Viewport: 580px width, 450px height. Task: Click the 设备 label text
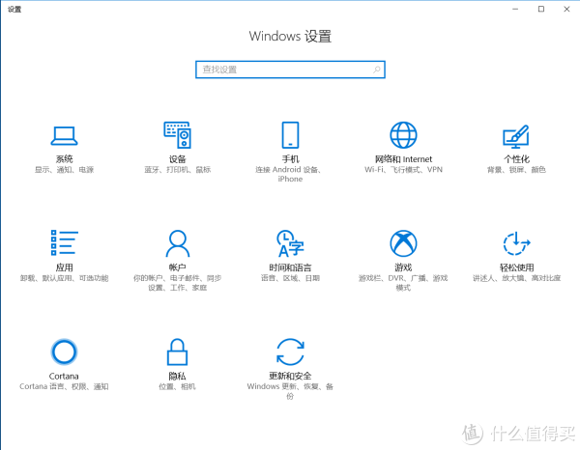[x=178, y=159]
